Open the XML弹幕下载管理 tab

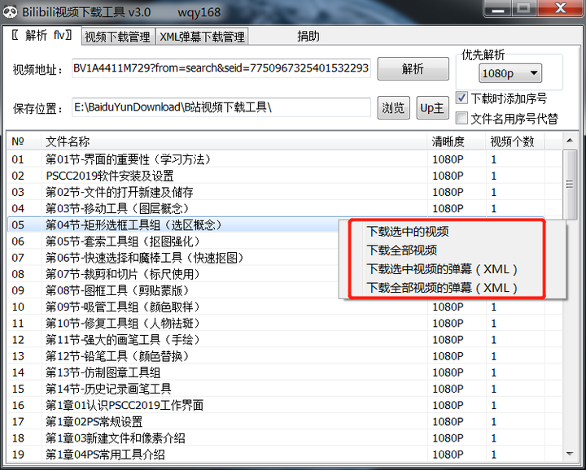(x=202, y=37)
